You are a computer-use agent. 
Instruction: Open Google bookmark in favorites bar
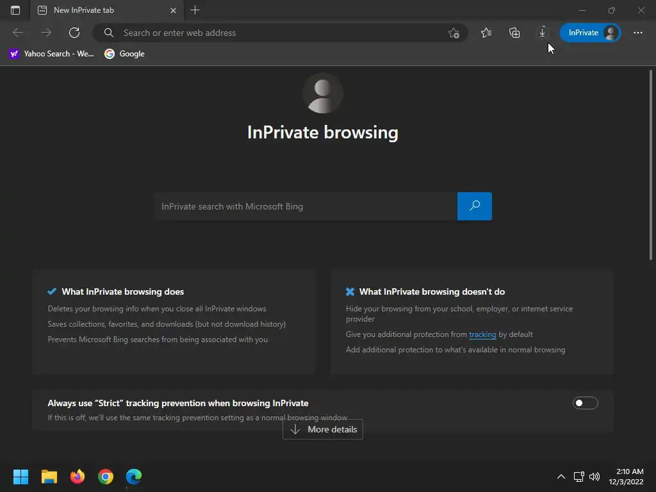tap(125, 54)
